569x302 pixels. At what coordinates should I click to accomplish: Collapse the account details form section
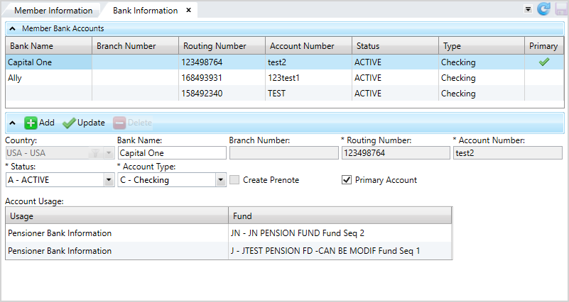pos(13,123)
